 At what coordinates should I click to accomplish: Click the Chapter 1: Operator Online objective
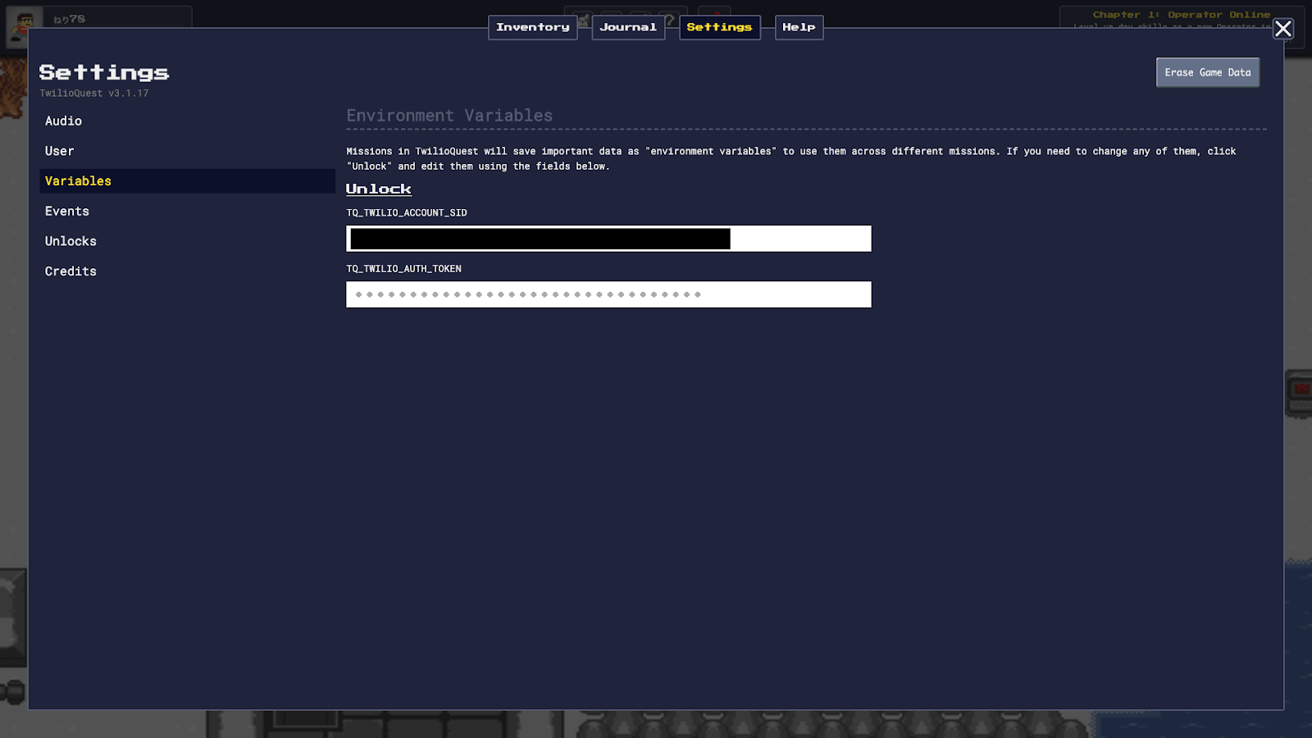coord(1181,15)
